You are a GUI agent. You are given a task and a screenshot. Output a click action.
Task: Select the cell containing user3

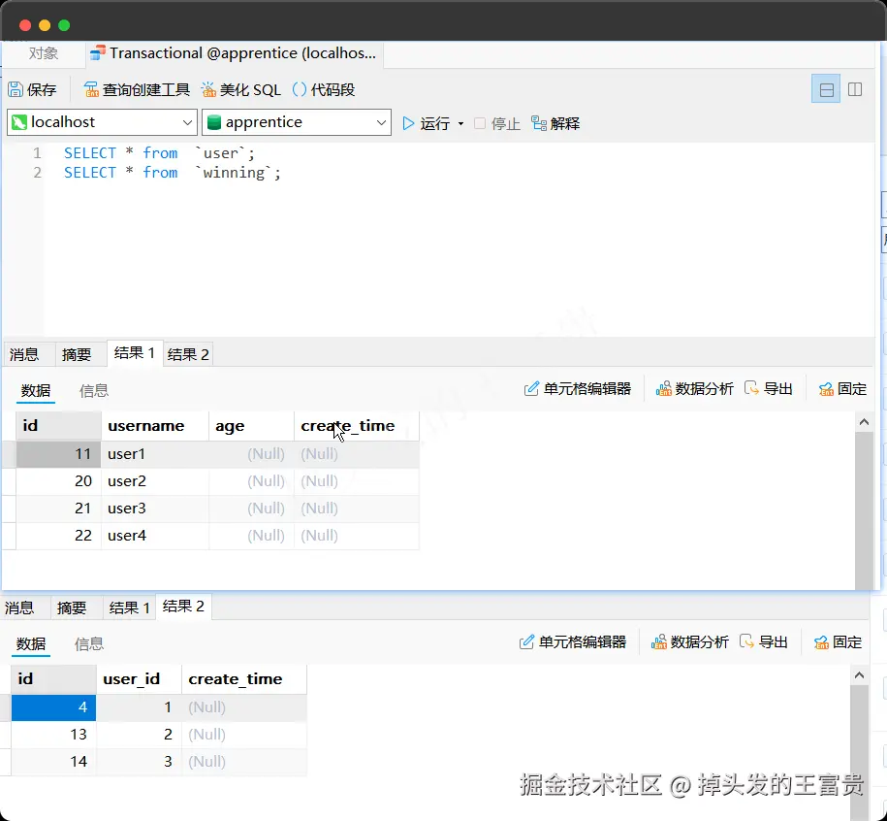155,509
